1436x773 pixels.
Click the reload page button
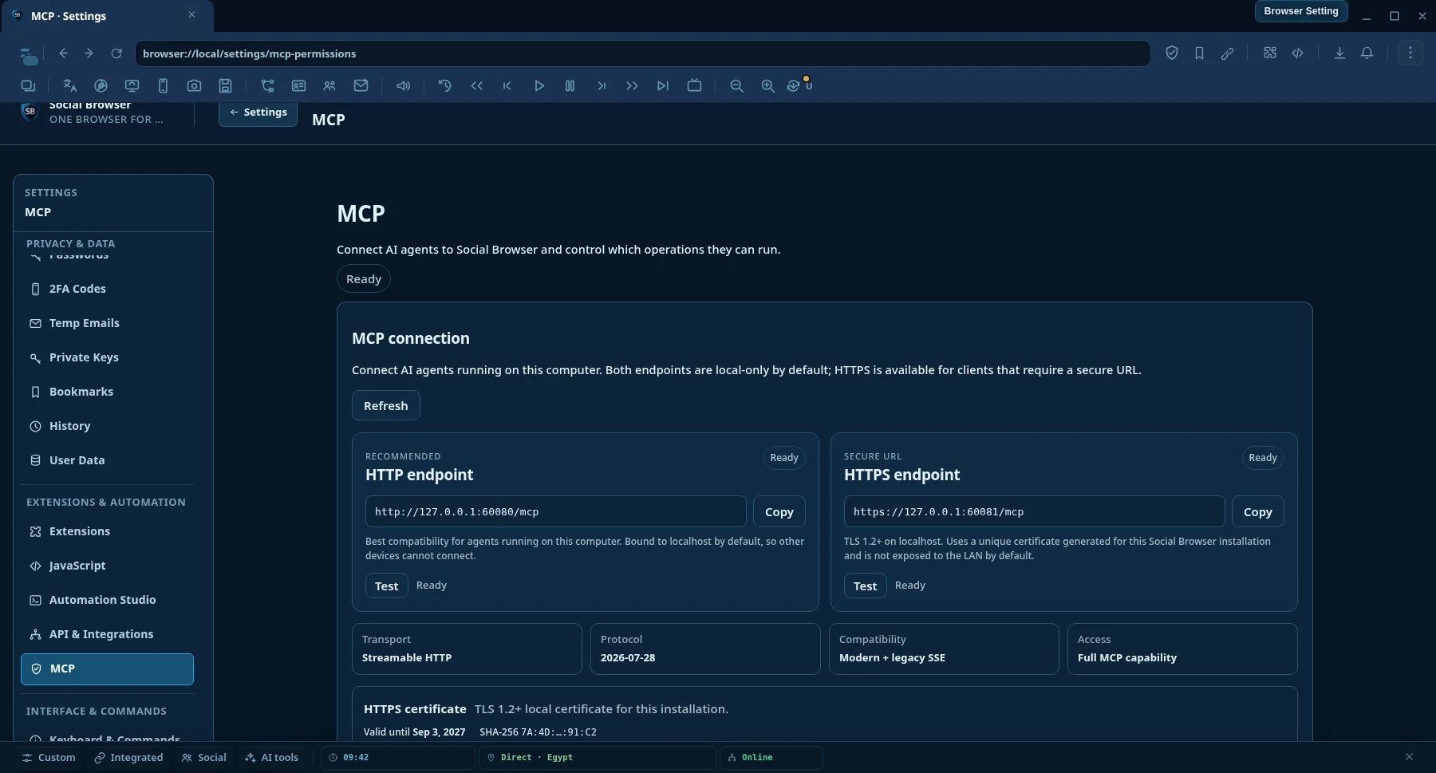(116, 53)
